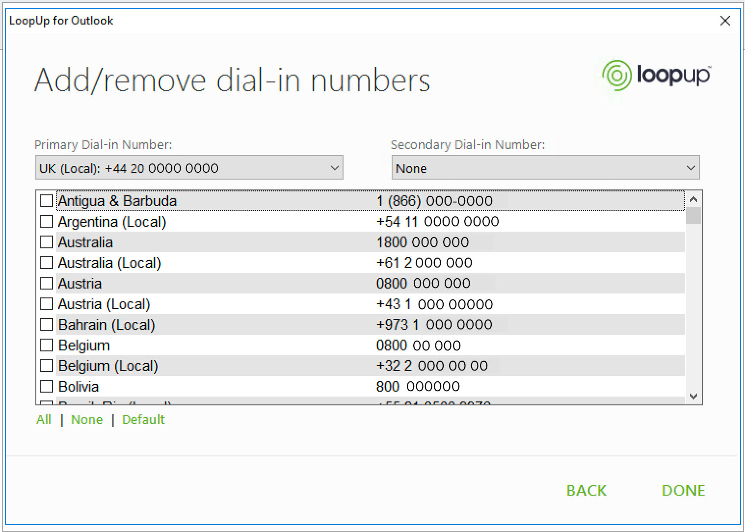Click the scrollbar up arrow

[693, 199]
